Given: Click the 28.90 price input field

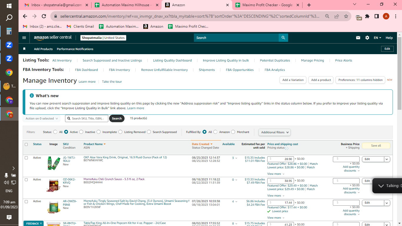Looking at the screenshot, I should point(281,159).
